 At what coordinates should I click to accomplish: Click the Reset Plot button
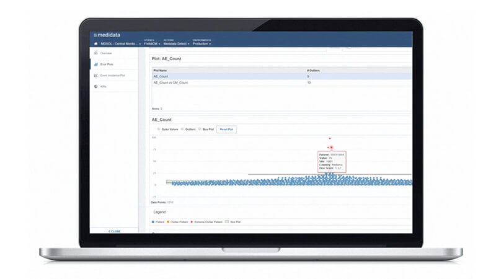coord(226,130)
